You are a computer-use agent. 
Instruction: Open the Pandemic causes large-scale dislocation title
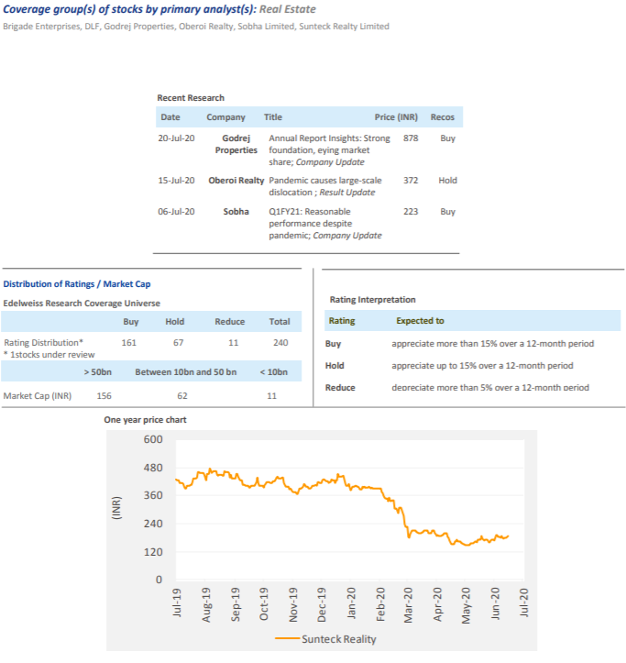325,186
